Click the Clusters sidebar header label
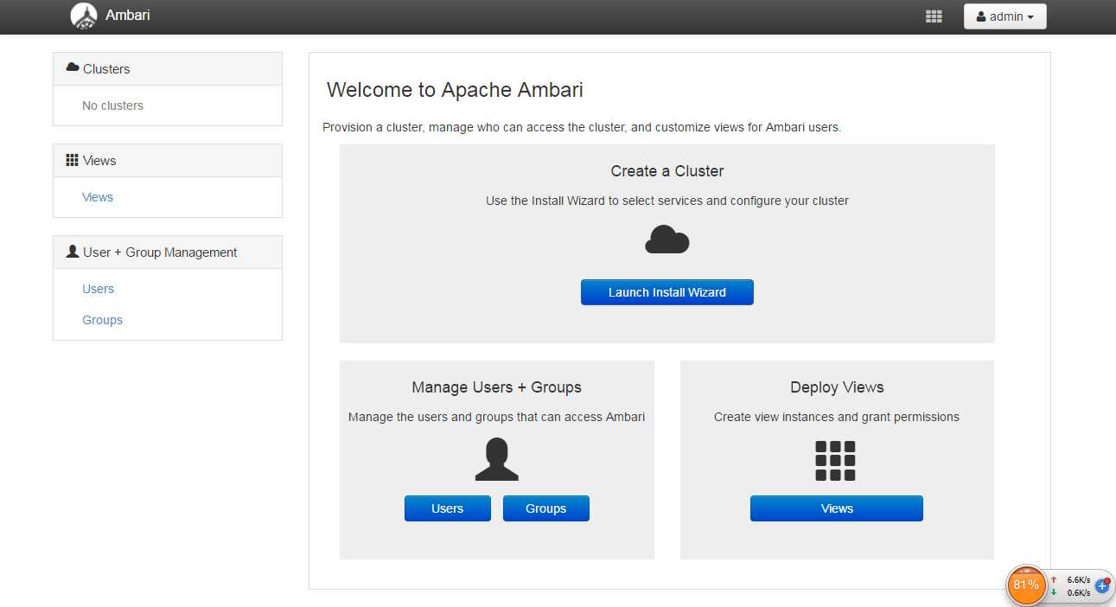1116x607 pixels. [106, 68]
